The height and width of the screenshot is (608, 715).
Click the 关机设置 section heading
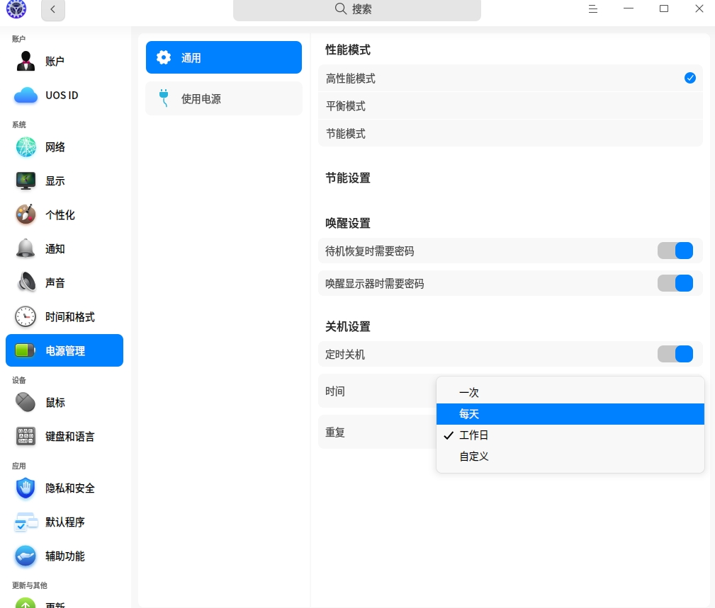pyautogui.click(x=348, y=326)
